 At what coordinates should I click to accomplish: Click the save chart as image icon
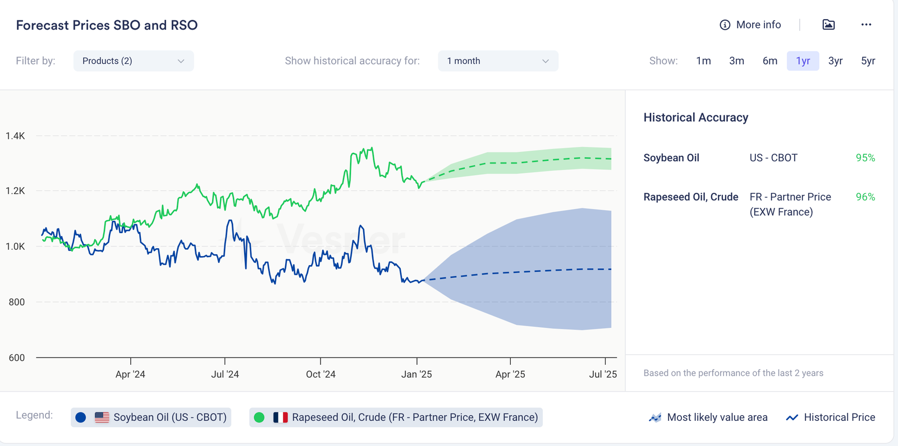[828, 25]
